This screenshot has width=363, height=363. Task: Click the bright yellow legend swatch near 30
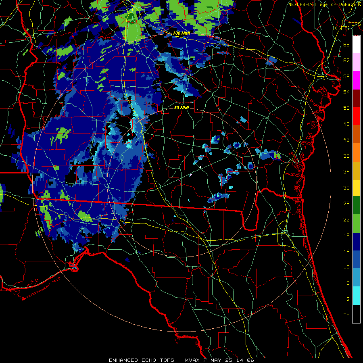click(356, 188)
